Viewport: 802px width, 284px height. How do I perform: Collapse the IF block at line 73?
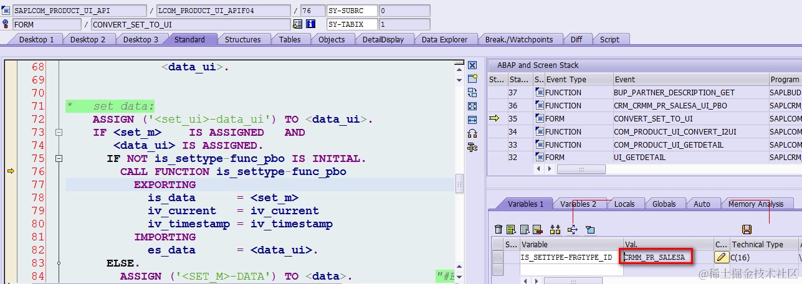[59, 132]
